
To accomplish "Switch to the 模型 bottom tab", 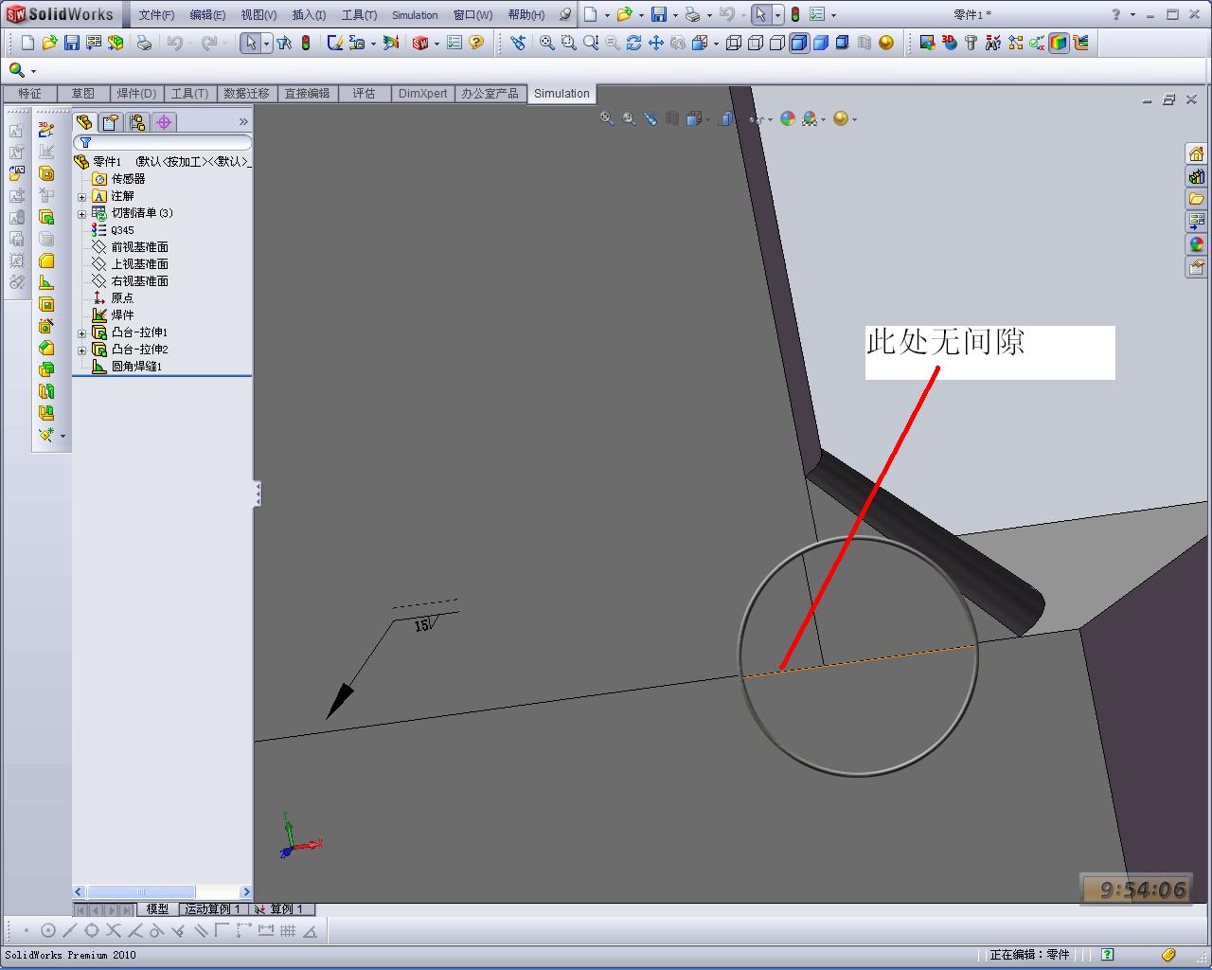I will tap(157, 909).
